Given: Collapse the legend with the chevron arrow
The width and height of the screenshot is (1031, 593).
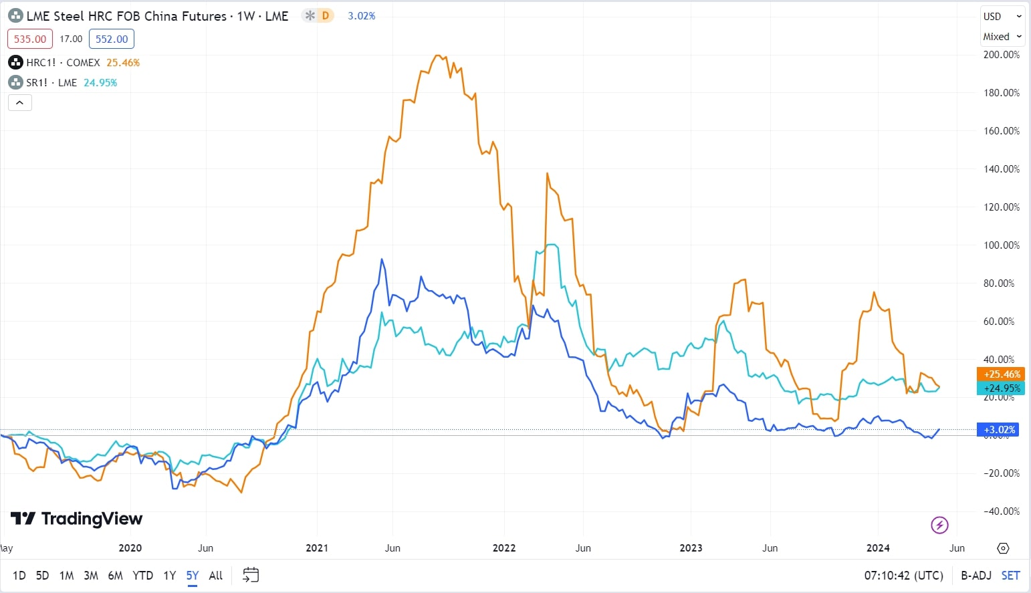Looking at the screenshot, I should pyautogui.click(x=19, y=102).
